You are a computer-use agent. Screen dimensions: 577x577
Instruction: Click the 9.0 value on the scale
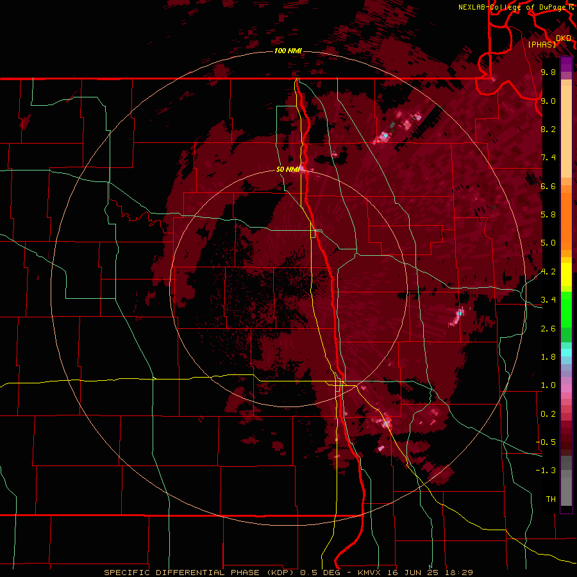coord(548,101)
